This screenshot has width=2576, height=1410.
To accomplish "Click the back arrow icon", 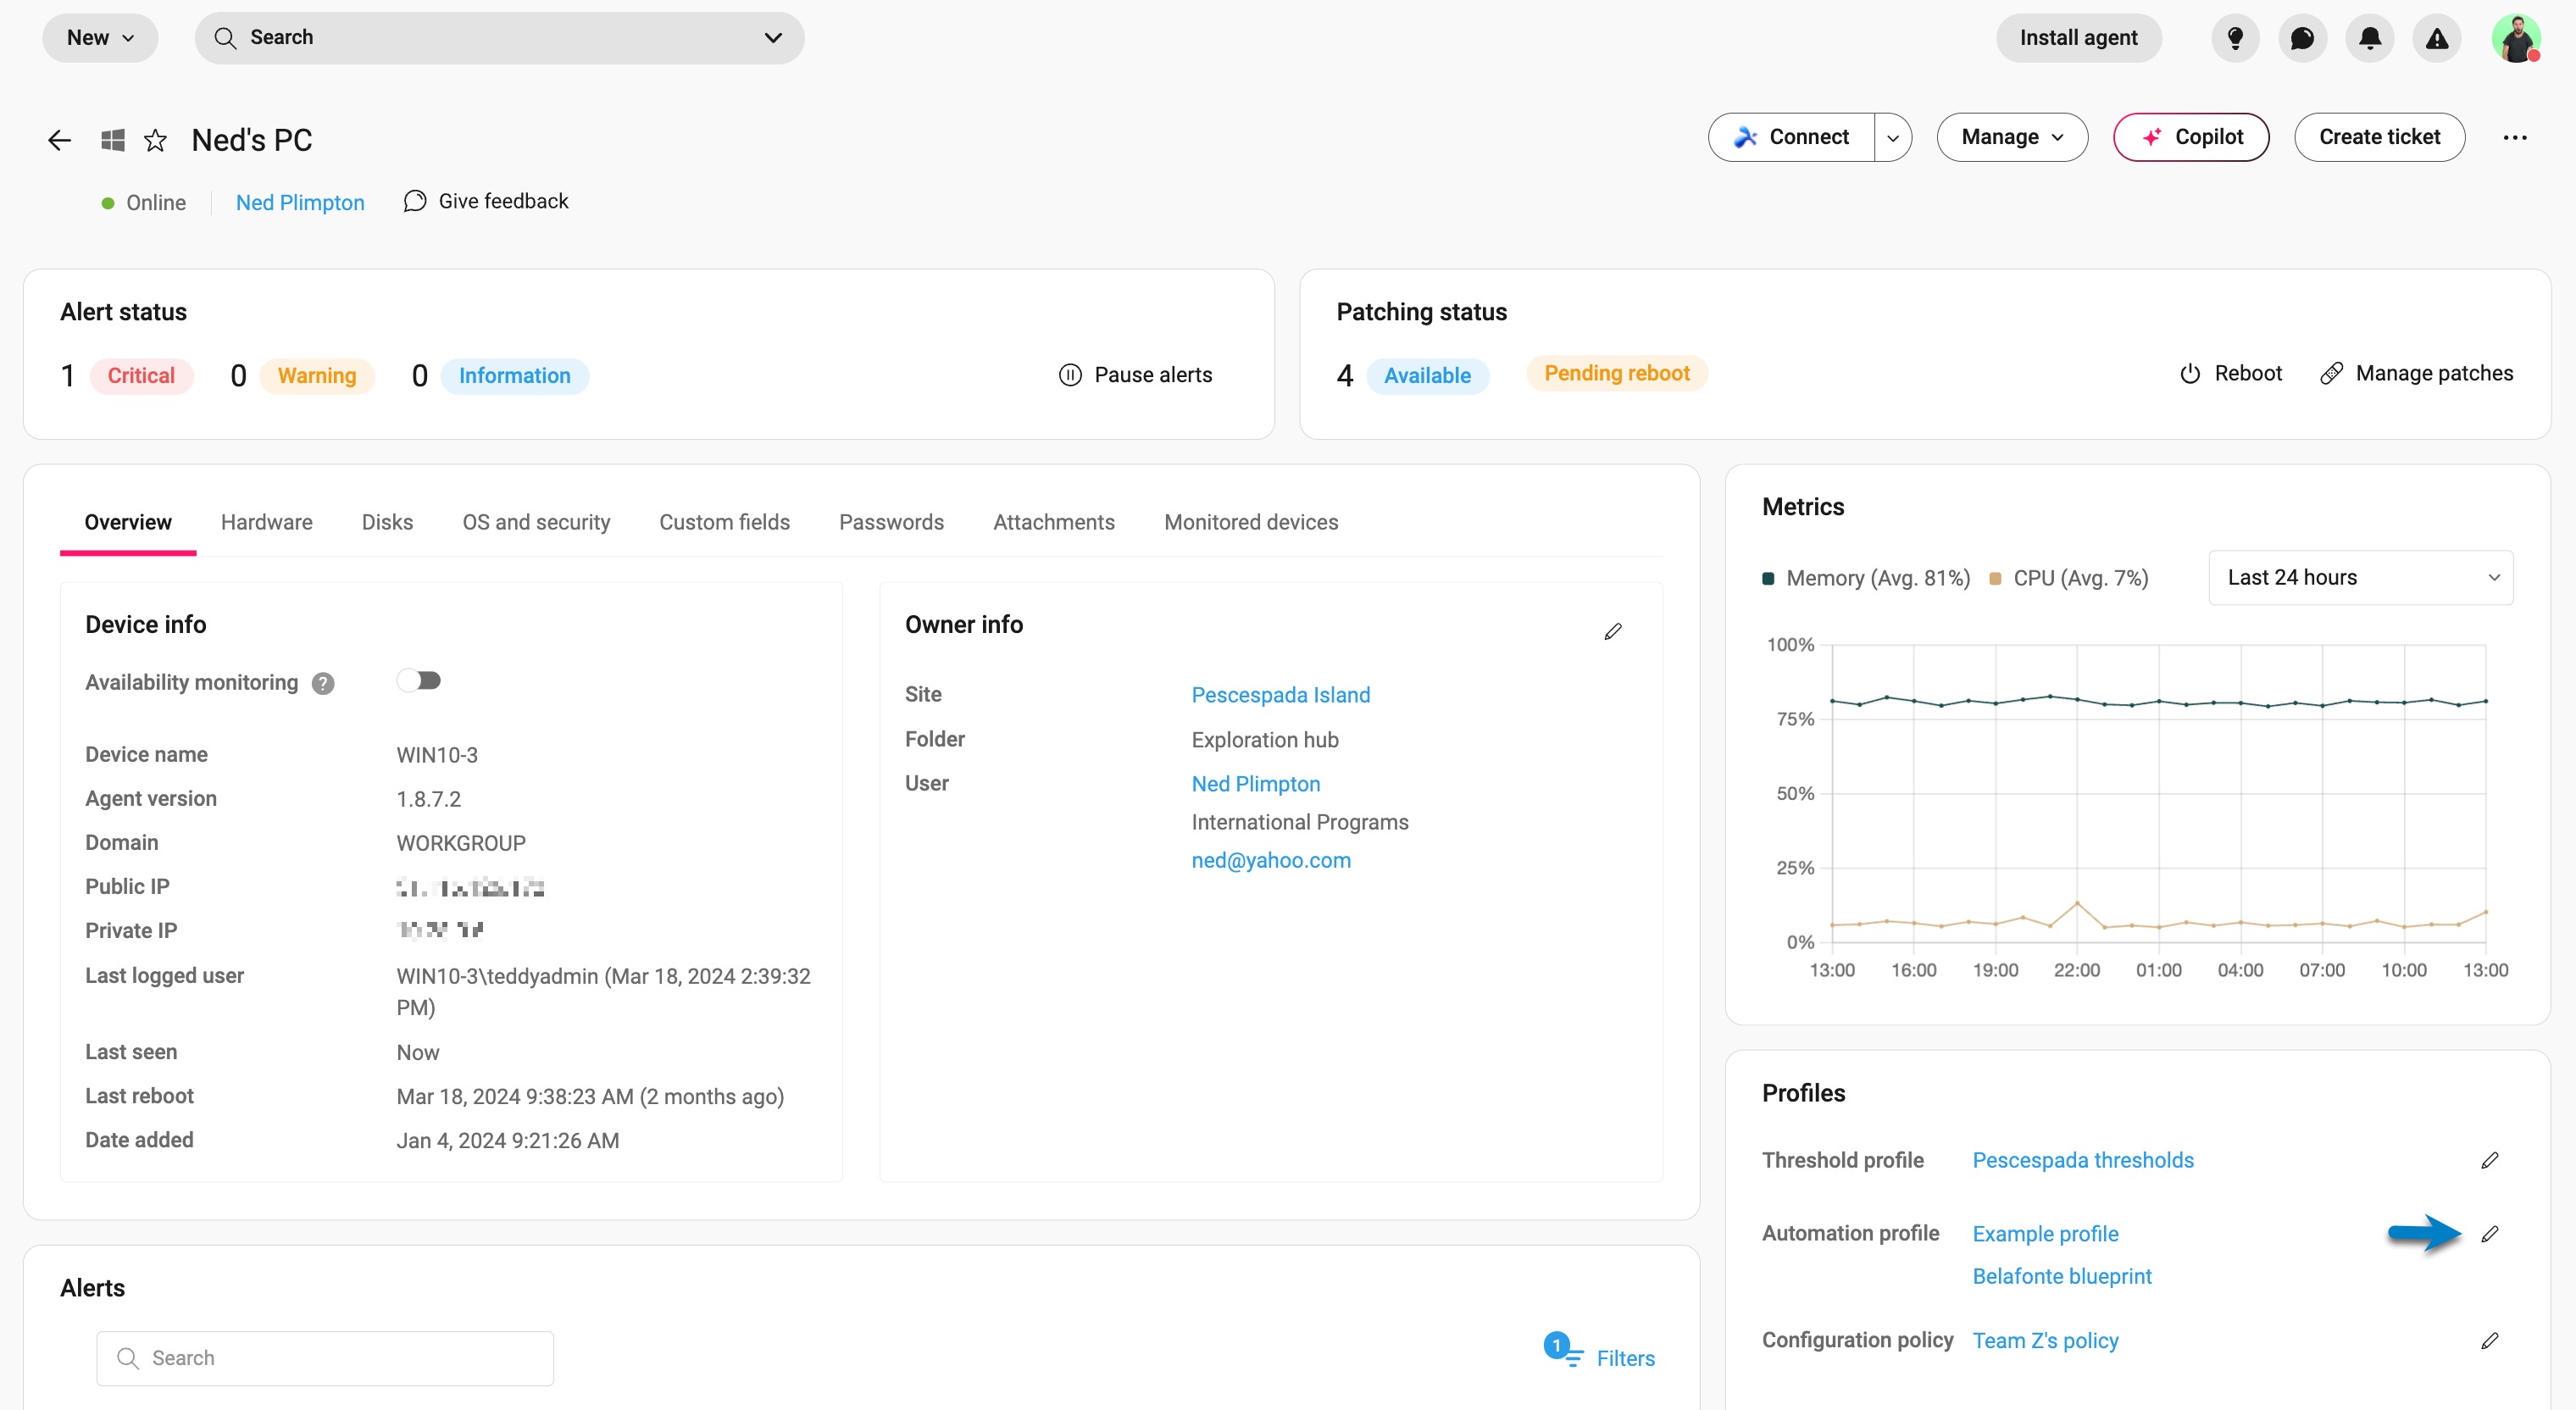I will pyautogui.click(x=59, y=140).
